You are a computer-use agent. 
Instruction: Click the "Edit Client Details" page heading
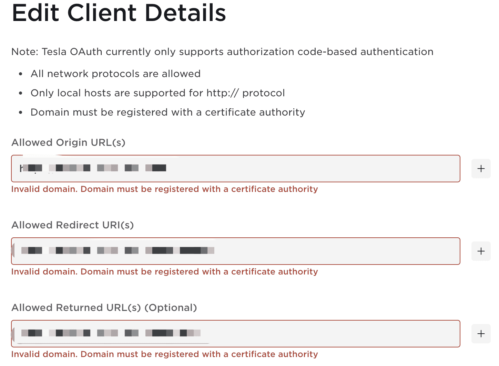pos(119,13)
